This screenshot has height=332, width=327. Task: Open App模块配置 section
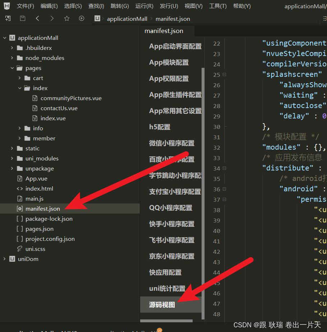tap(169, 62)
